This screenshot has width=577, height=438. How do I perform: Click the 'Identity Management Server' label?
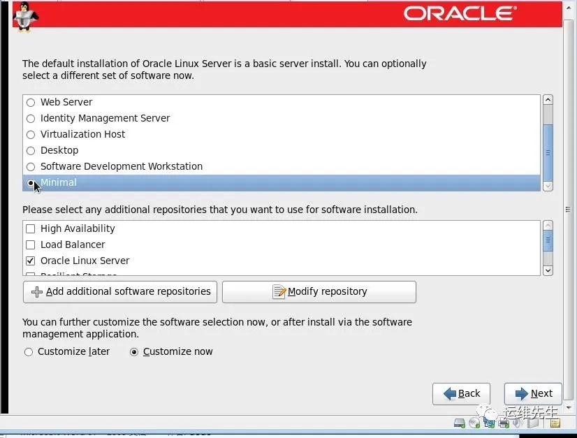pos(105,118)
